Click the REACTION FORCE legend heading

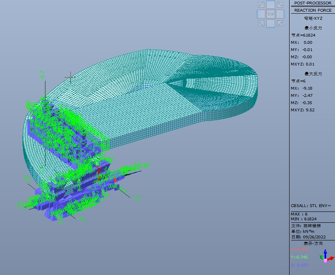tap(313, 10)
